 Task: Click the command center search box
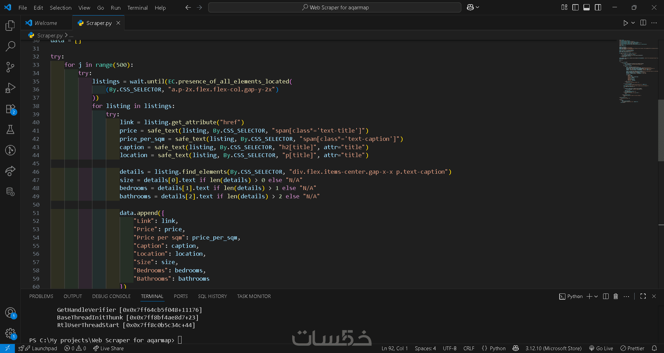[x=335, y=7]
